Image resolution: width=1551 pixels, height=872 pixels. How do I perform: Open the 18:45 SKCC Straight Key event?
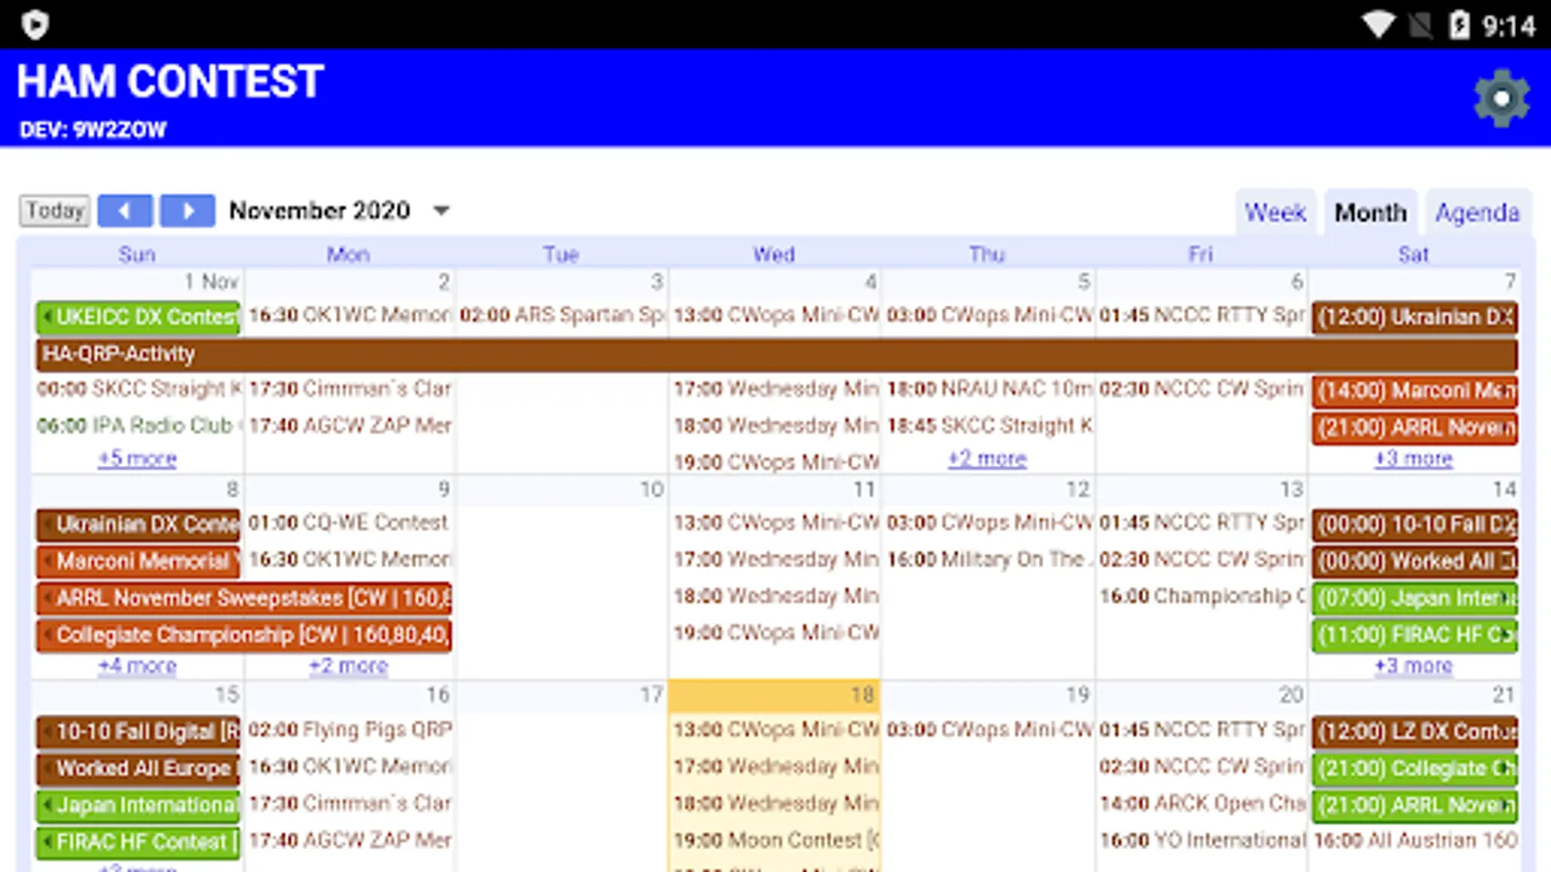click(989, 425)
